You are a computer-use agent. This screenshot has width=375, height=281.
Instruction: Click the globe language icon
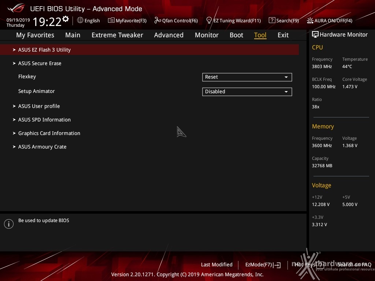pos(80,20)
